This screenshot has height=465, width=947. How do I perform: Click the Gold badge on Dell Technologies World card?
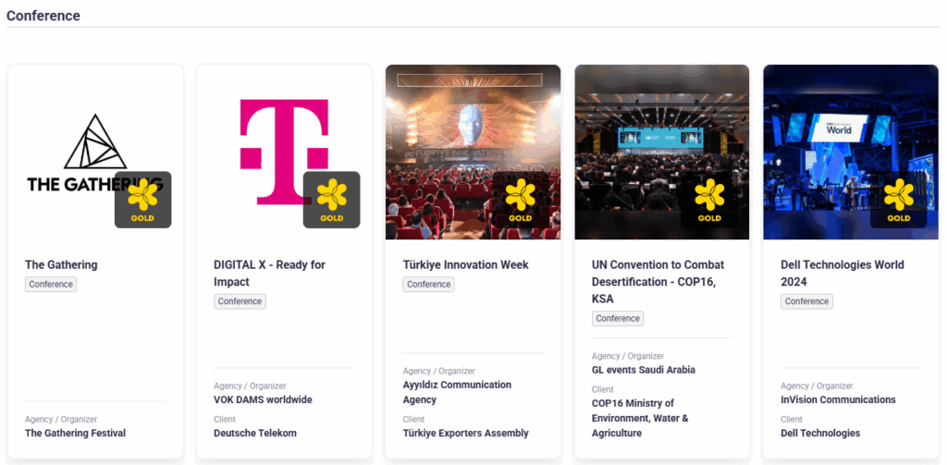click(899, 200)
